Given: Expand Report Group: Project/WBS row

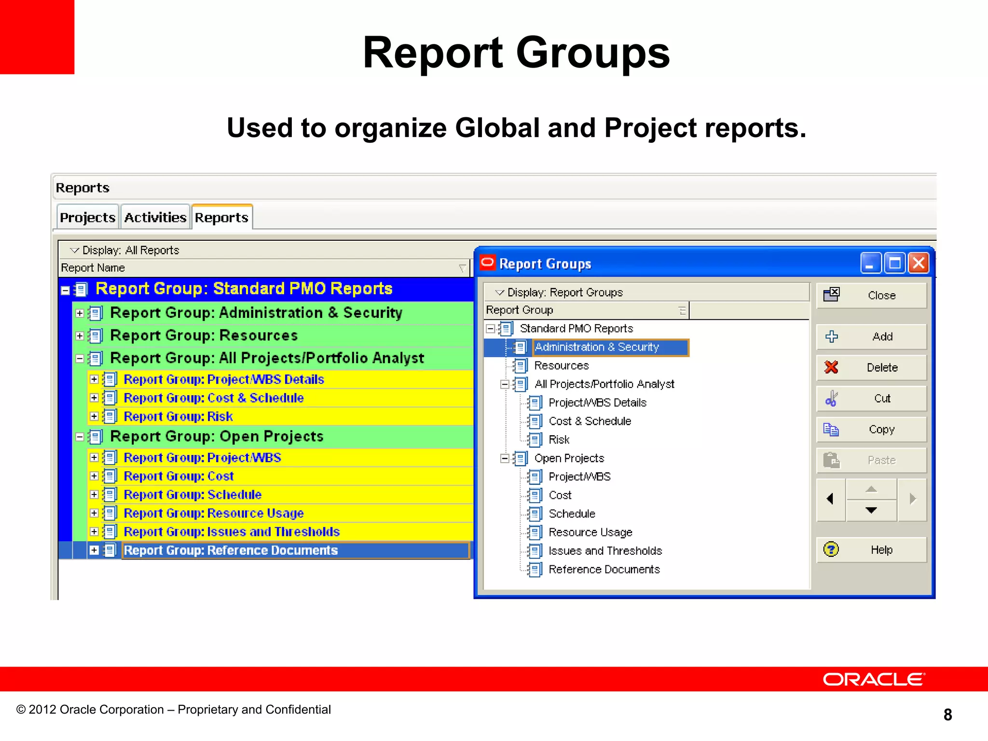Looking at the screenshot, I should point(94,457).
